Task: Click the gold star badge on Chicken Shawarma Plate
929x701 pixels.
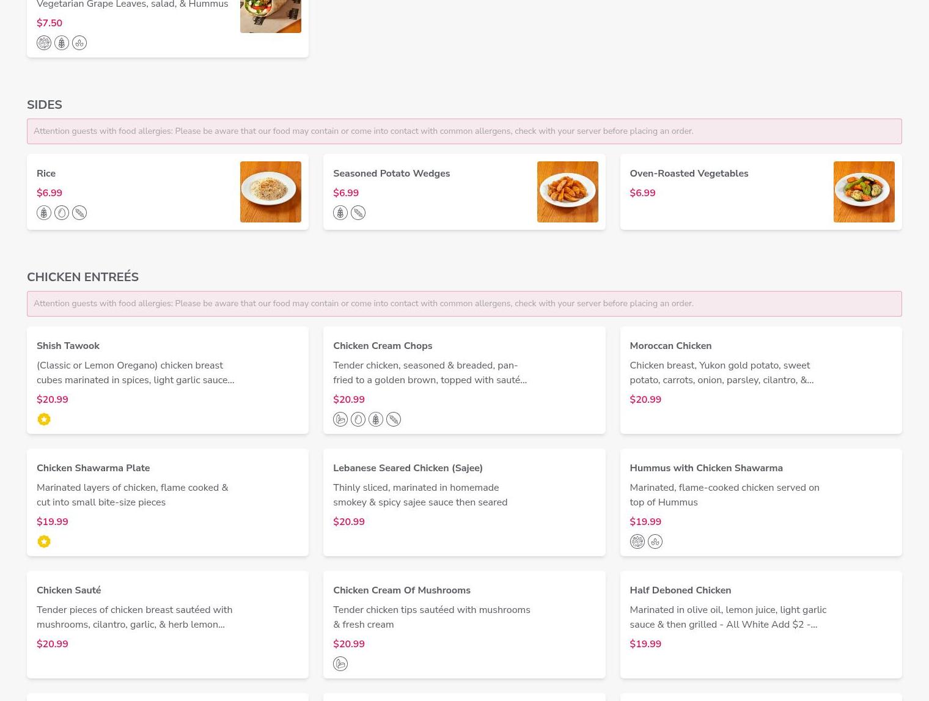Action: [44, 541]
